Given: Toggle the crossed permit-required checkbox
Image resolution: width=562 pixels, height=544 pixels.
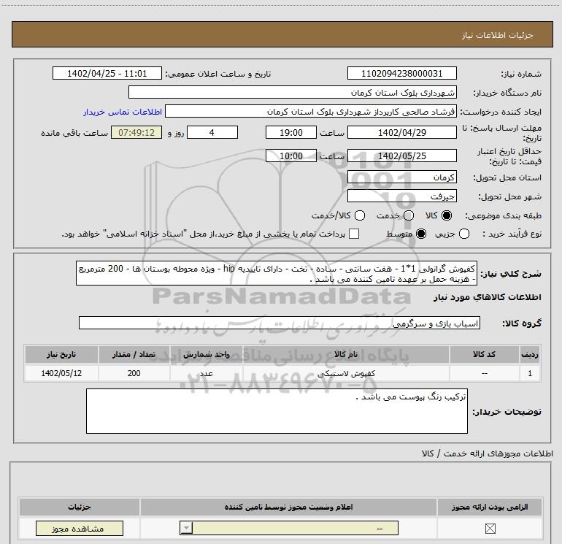Looking at the screenshot, I should tap(490, 528).
